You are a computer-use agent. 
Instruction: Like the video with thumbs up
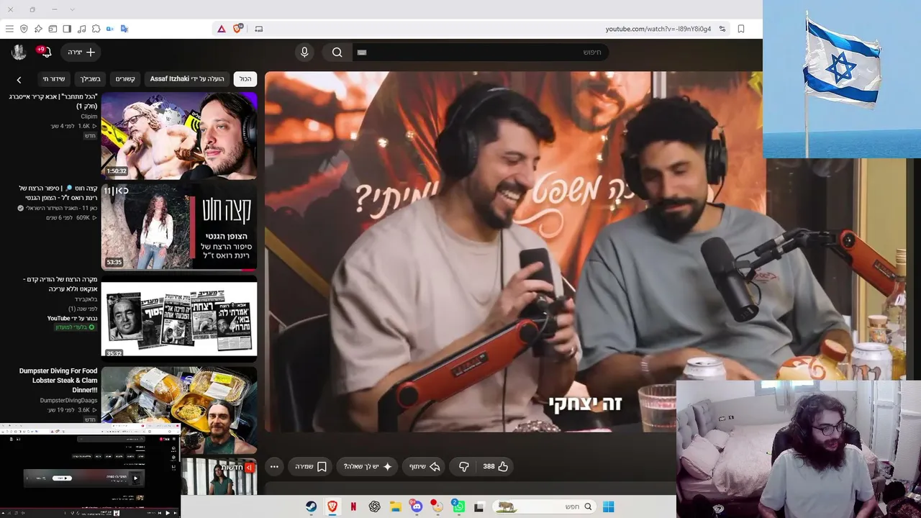[496, 466]
